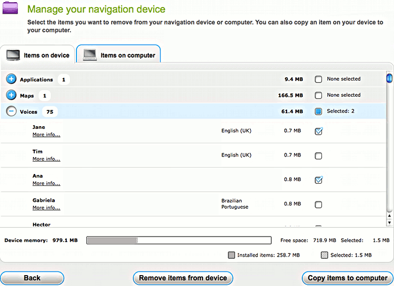Image resolution: width=394 pixels, height=286 pixels.
Task: Click the 61.4 MB Voices size value
Action: tap(292, 111)
